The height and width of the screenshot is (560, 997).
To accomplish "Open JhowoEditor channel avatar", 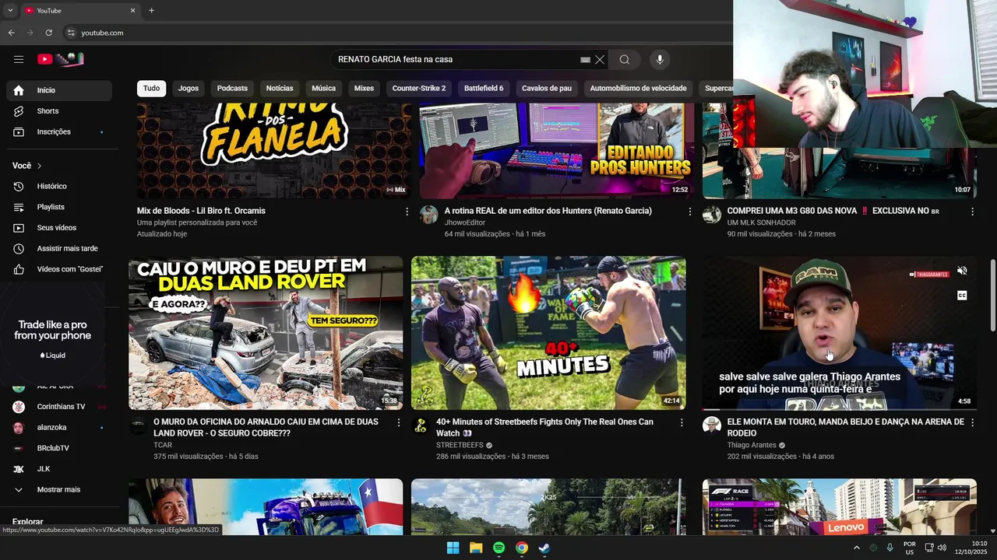I will (x=428, y=215).
